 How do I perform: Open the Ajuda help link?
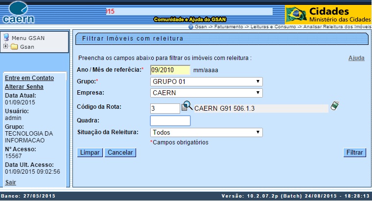[356, 58]
